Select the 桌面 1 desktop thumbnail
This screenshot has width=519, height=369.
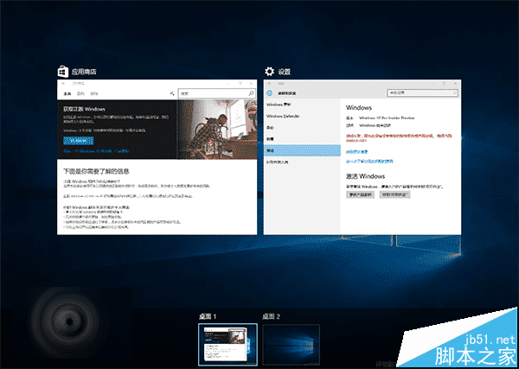pos(228,342)
